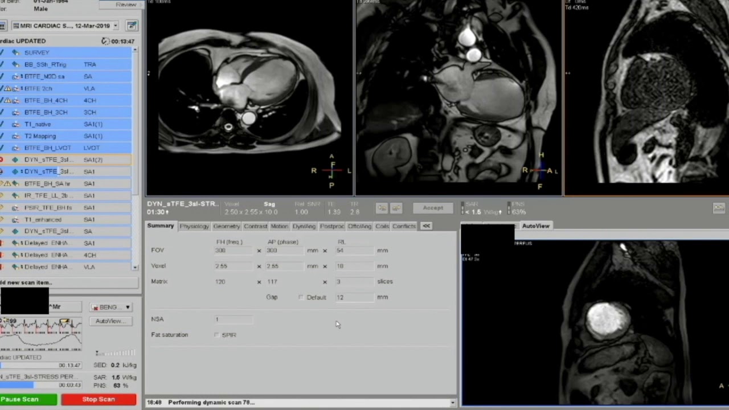Click red stop status icon on SA1(2) row
The image size is (729, 410).
(2, 159)
